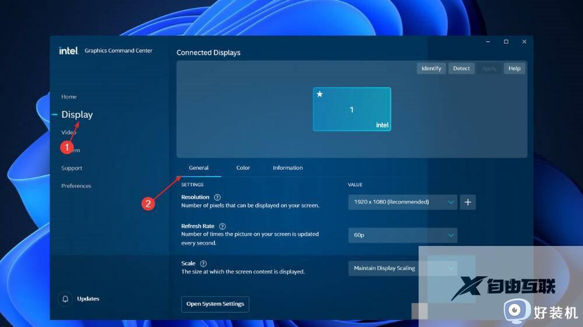Switch to the Information tab
This screenshot has height=327, width=583.
coord(288,168)
